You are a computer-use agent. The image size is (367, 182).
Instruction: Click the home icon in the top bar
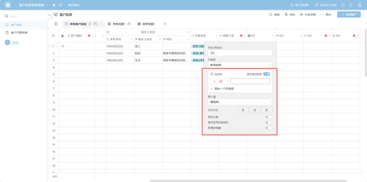tap(8, 5)
